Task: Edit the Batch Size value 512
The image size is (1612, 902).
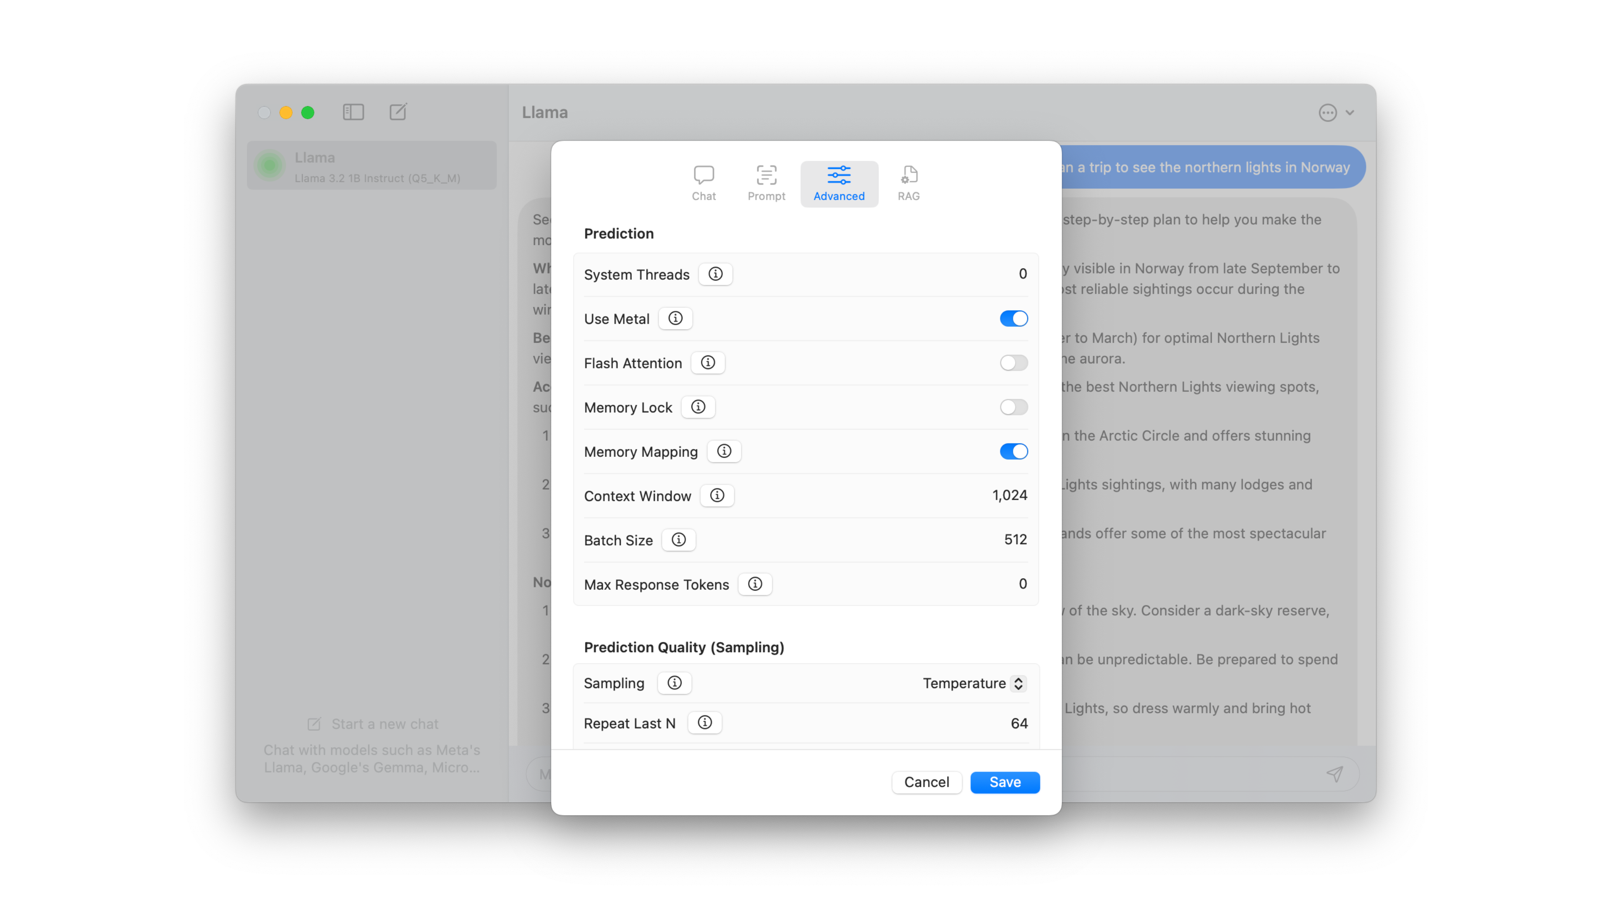Action: (1015, 539)
